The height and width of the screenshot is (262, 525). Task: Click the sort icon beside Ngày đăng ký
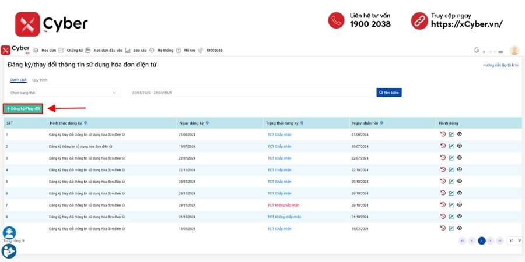207,123
